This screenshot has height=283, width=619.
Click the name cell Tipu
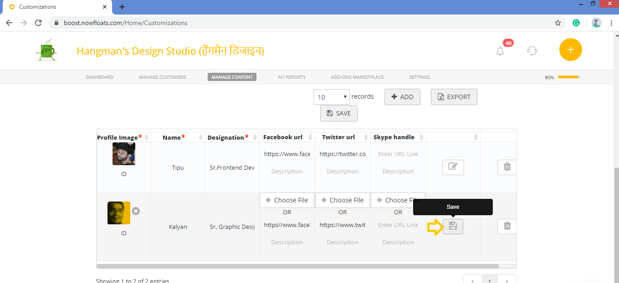[178, 167]
